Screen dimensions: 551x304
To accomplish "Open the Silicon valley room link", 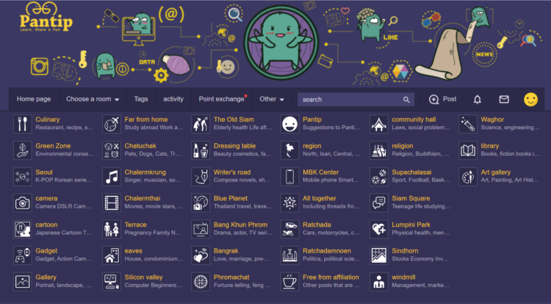I will [x=143, y=278].
